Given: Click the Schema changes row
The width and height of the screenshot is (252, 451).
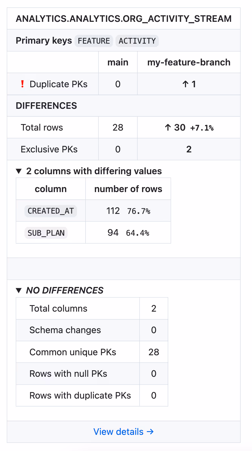Looking at the screenshot, I should click(92, 330).
